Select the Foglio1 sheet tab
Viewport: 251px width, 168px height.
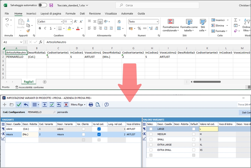[x=28, y=82]
